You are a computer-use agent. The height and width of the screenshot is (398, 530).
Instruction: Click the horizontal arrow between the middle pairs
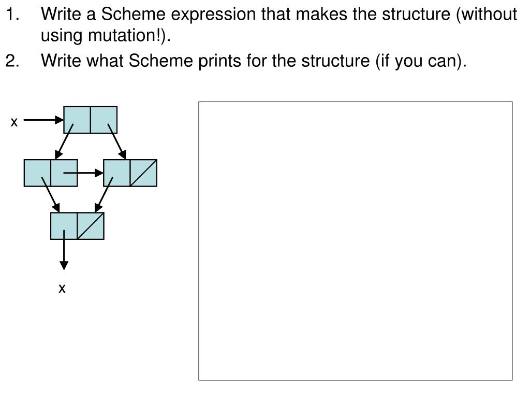click(x=83, y=173)
